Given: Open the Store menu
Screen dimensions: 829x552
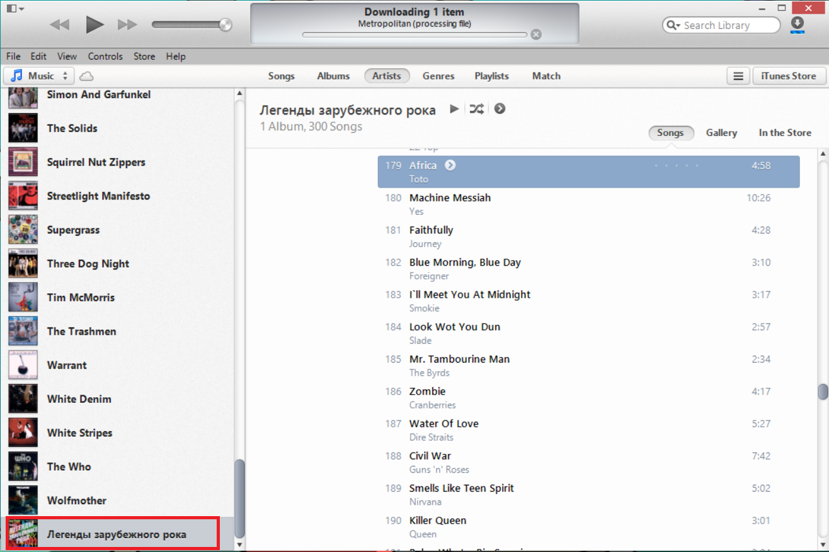Looking at the screenshot, I should [x=144, y=56].
